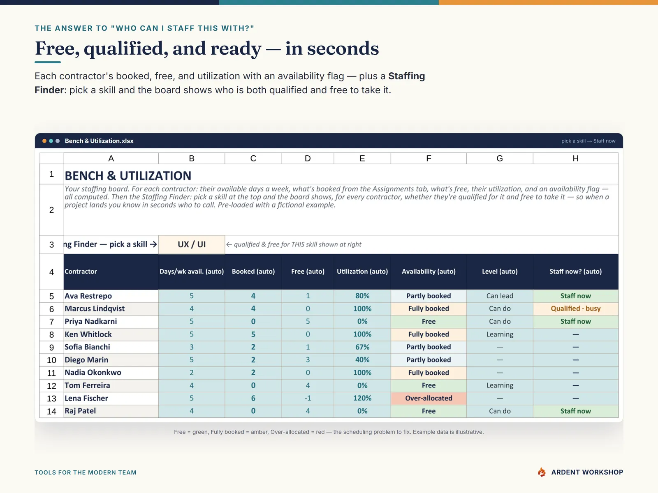This screenshot has width=658, height=493.
Task: Click Staff now cell in Raj Patel row
Action: pos(576,411)
